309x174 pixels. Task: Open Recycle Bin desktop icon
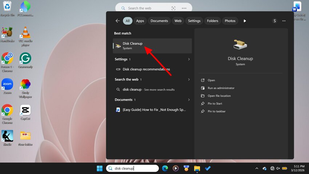coord(7,9)
